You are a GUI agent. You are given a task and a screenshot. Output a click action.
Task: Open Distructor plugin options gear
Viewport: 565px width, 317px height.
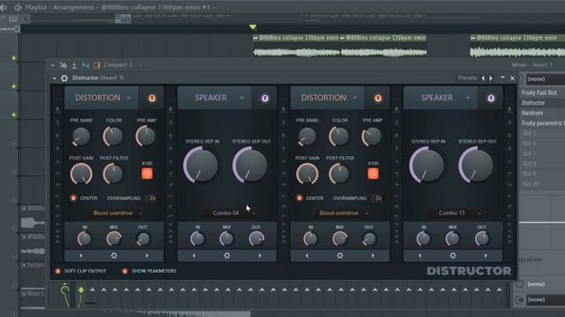[64, 78]
